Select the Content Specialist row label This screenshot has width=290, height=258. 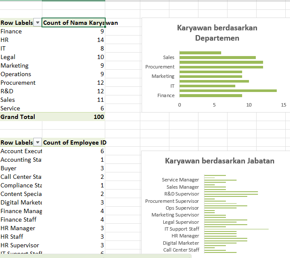pos(21,194)
